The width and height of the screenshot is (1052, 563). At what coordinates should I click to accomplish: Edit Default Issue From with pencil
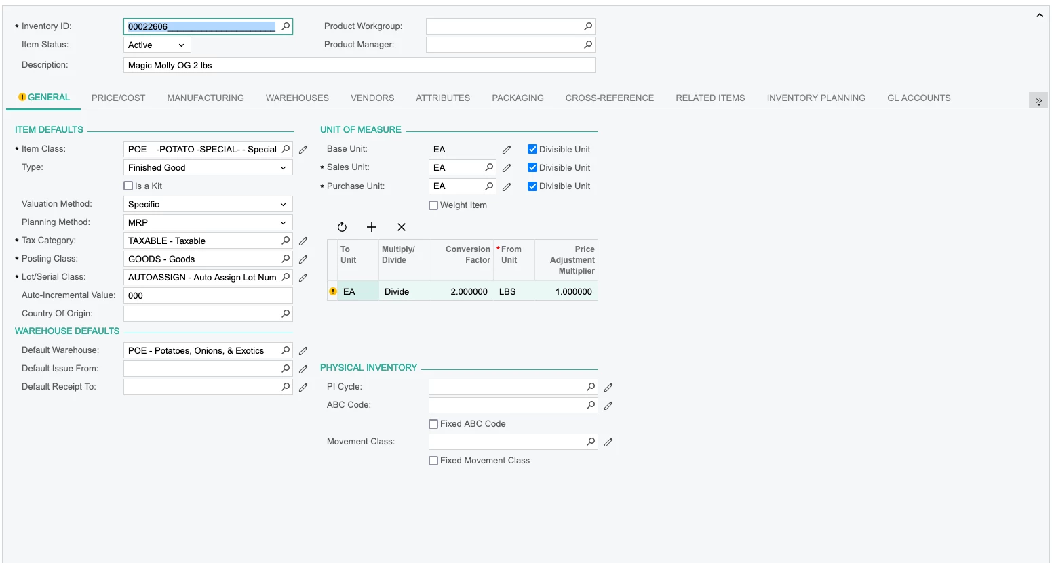(303, 369)
